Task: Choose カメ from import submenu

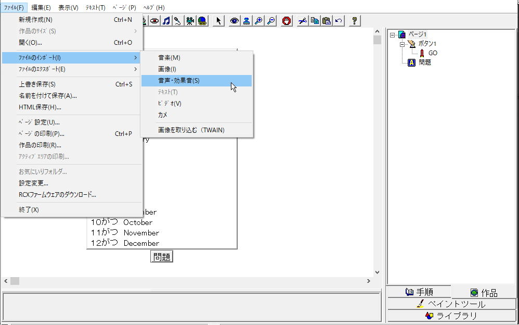Action: click(x=197, y=115)
